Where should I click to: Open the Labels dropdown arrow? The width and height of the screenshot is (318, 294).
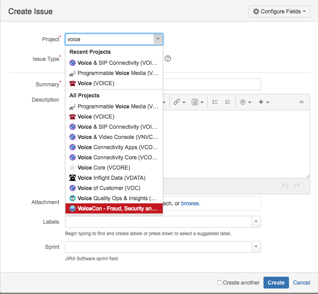click(256, 222)
